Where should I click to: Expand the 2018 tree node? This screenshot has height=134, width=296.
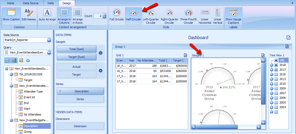tap(272, 65)
